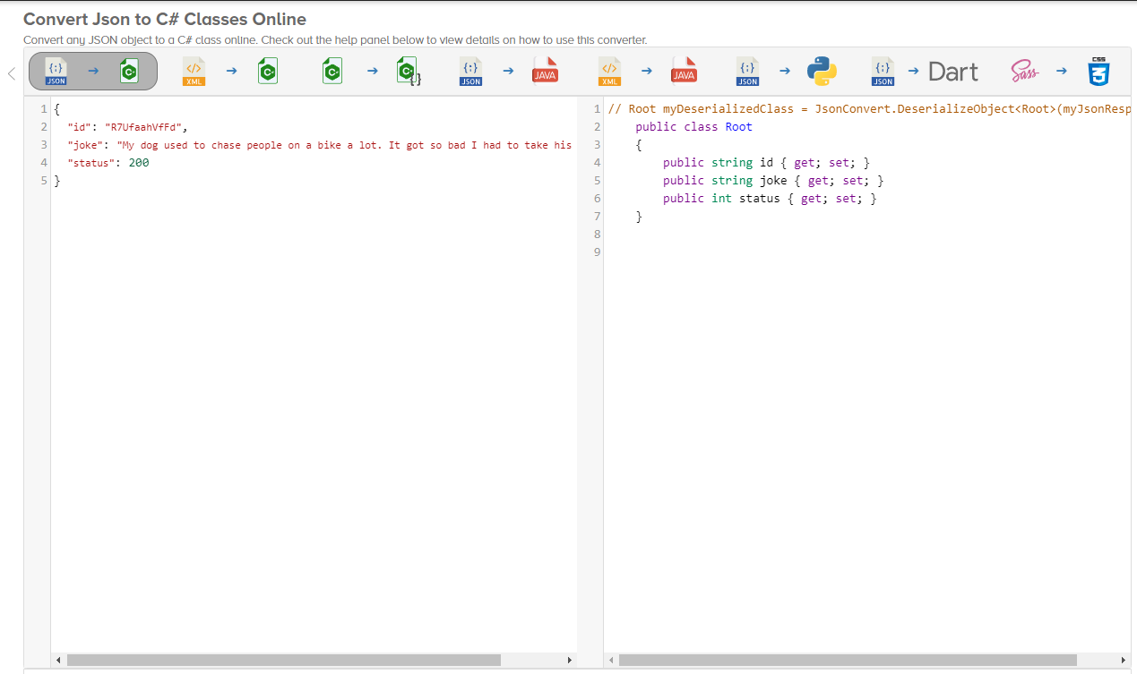Click the left chevron beside the converter bar
The width and height of the screenshot is (1137, 674).
tap(11, 73)
